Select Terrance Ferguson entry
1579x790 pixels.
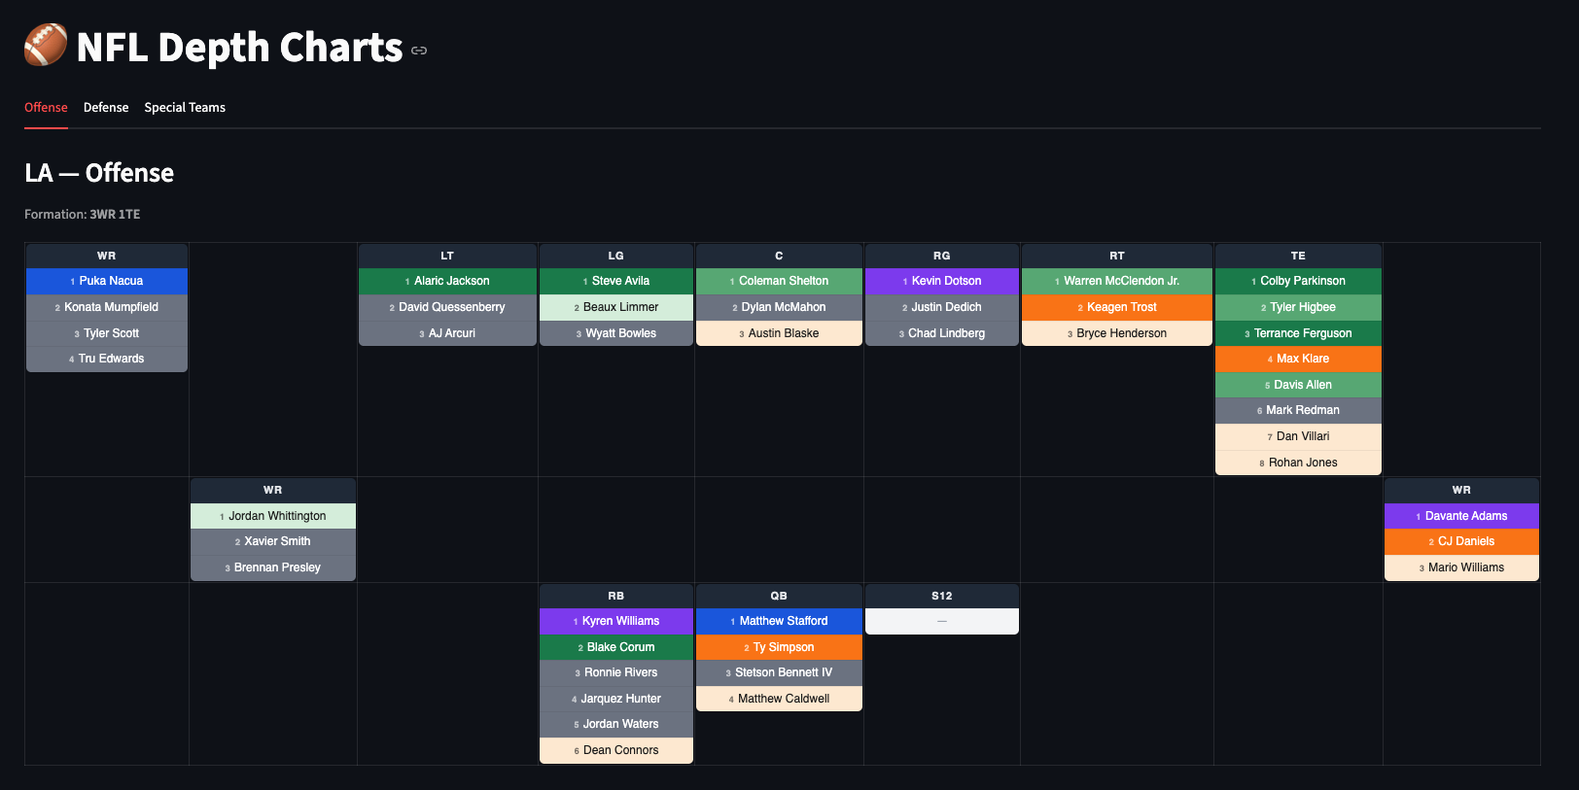[1298, 333]
